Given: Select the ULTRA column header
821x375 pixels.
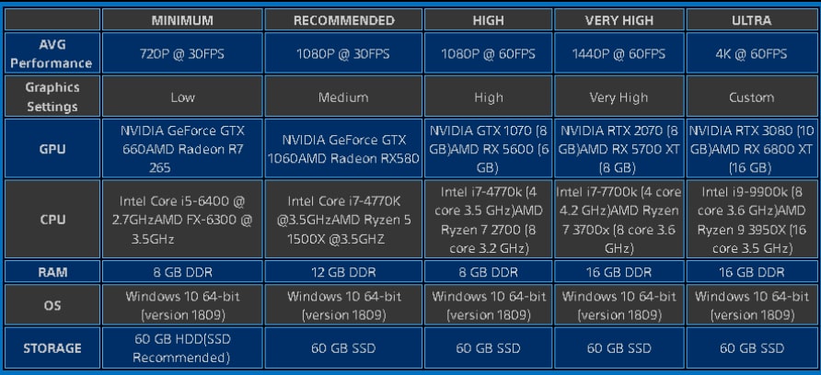Looking at the screenshot, I should [751, 20].
